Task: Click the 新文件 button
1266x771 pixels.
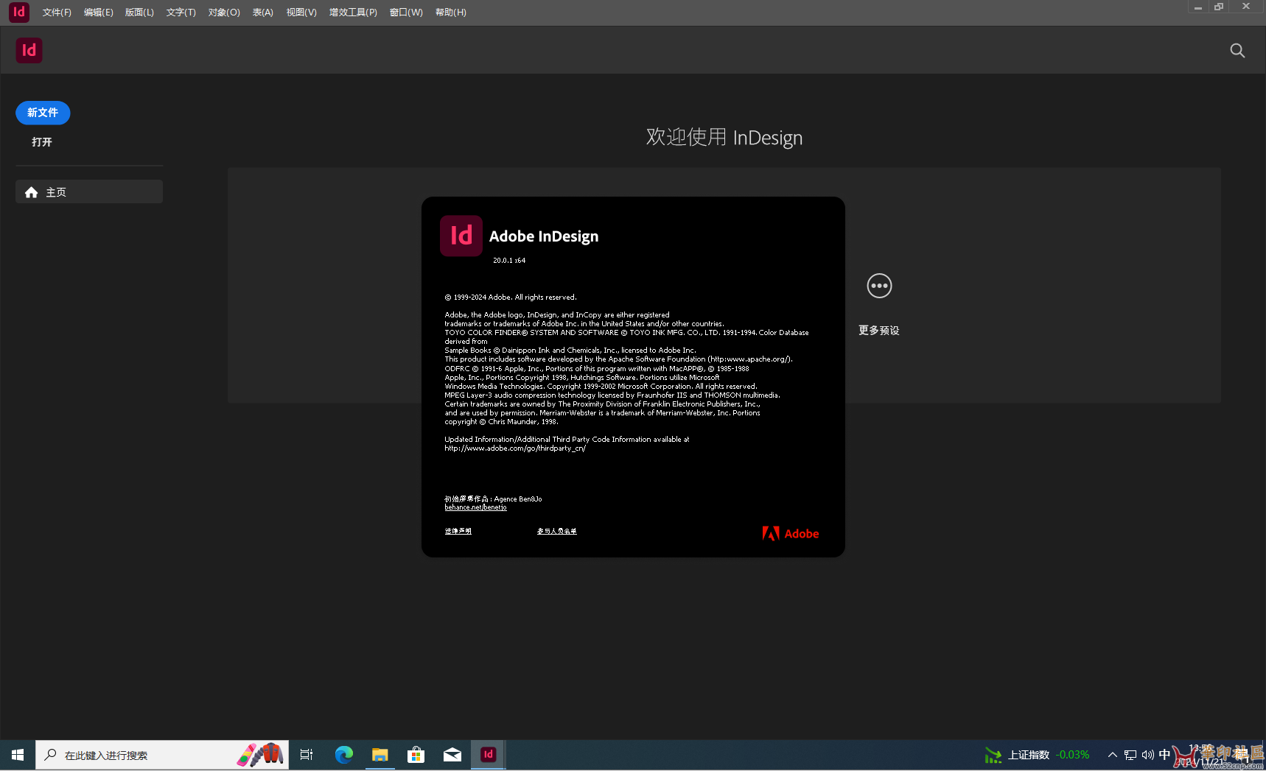Action: 43,113
